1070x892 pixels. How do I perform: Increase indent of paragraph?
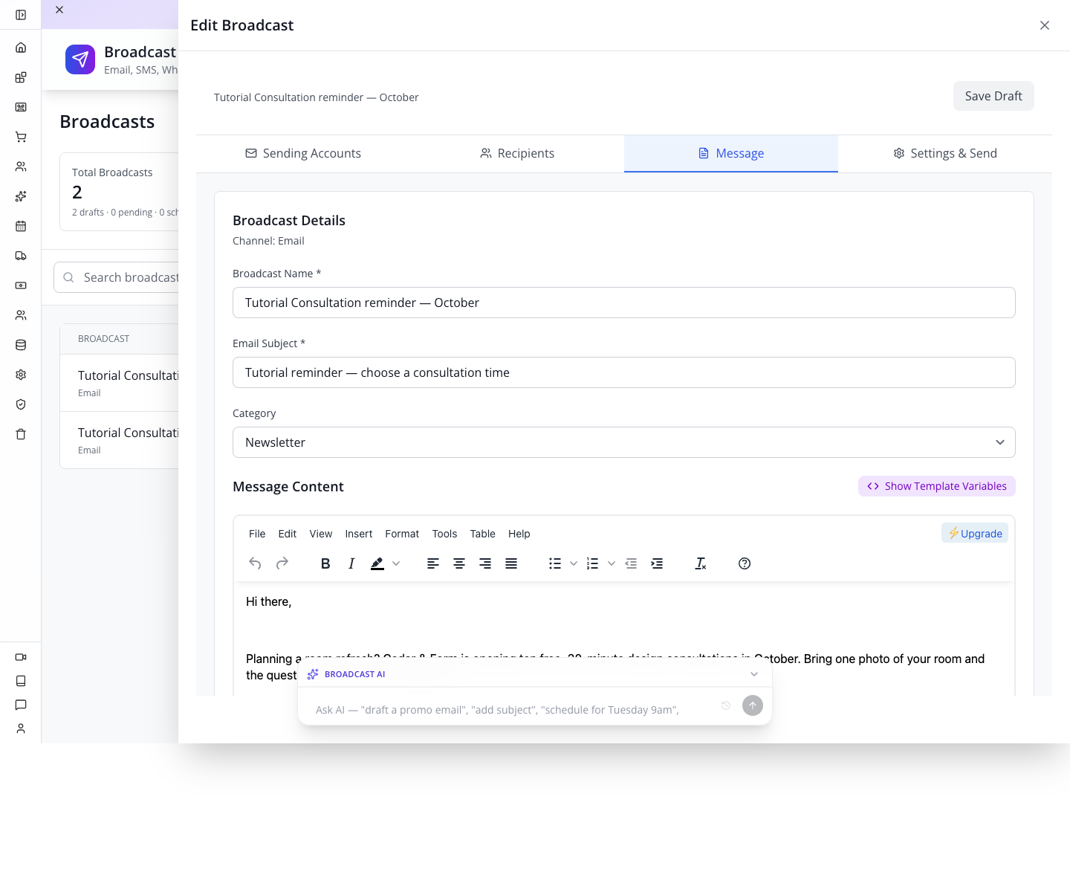(x=657, y=563)
